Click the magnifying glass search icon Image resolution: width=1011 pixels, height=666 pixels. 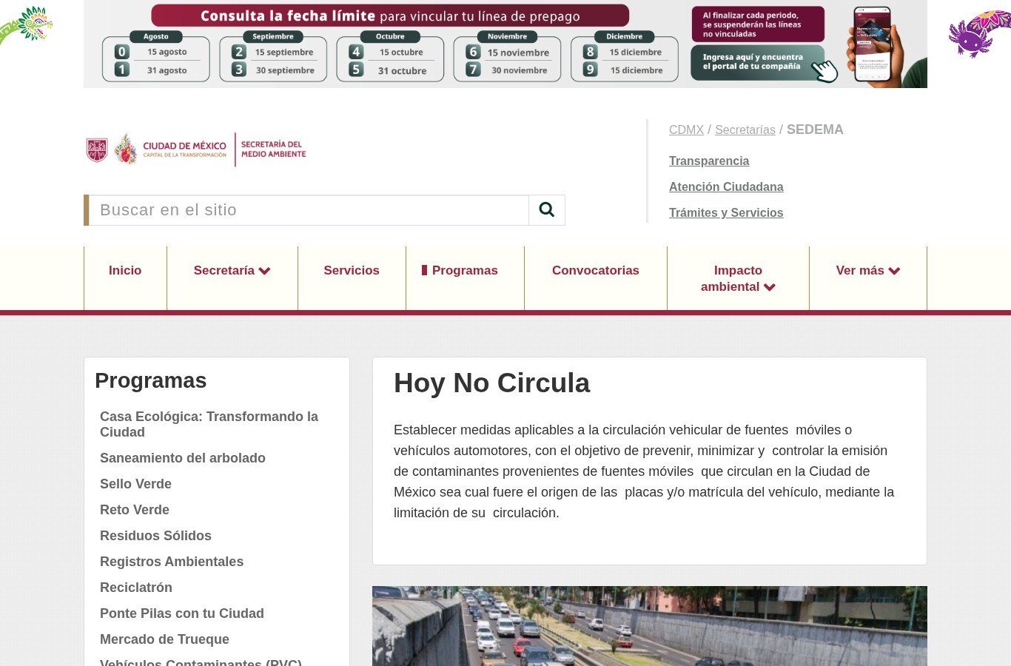[x=547, y=210]
